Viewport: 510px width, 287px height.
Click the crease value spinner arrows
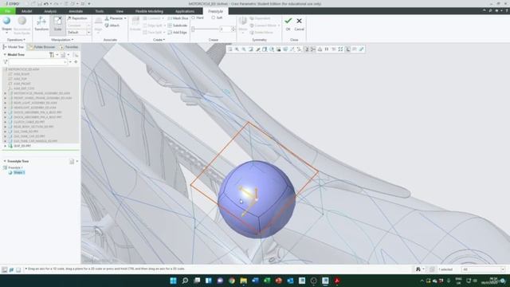click(233, 29)
